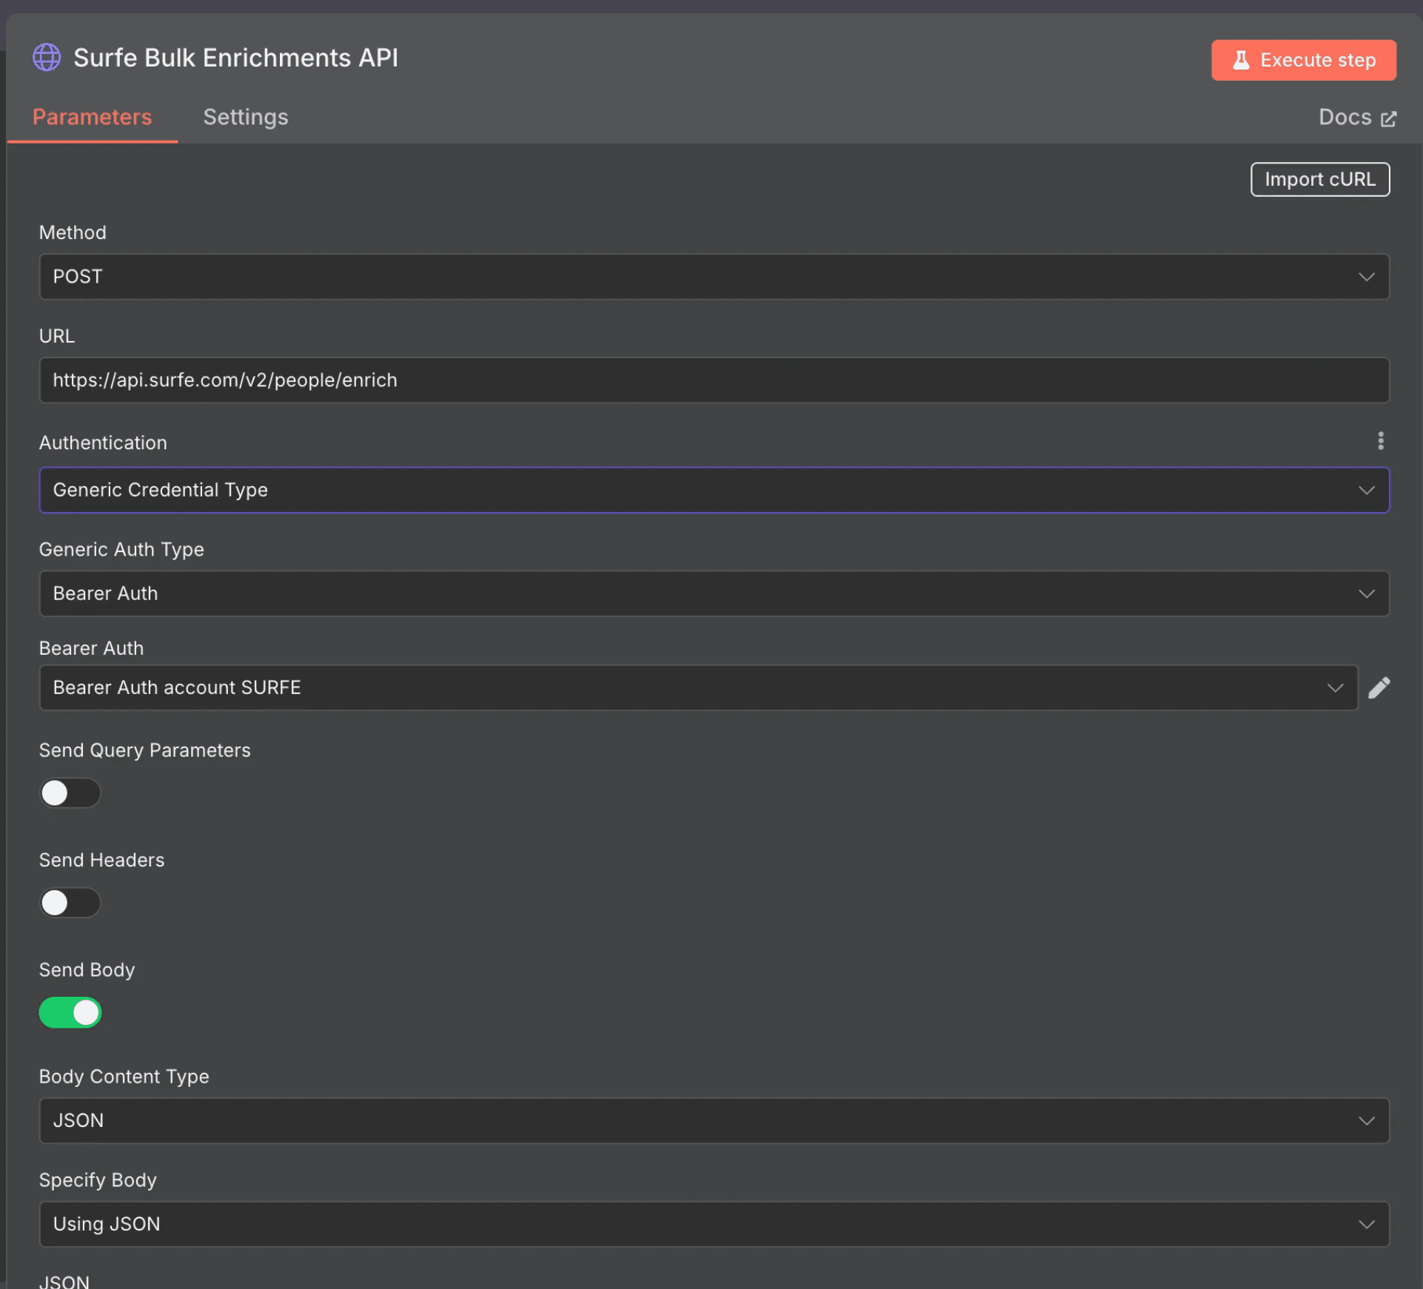This screenshot has width=1423, height=1289.
Task: Edit Bearer Auth credential with pencil icon
Action: 1379,687
